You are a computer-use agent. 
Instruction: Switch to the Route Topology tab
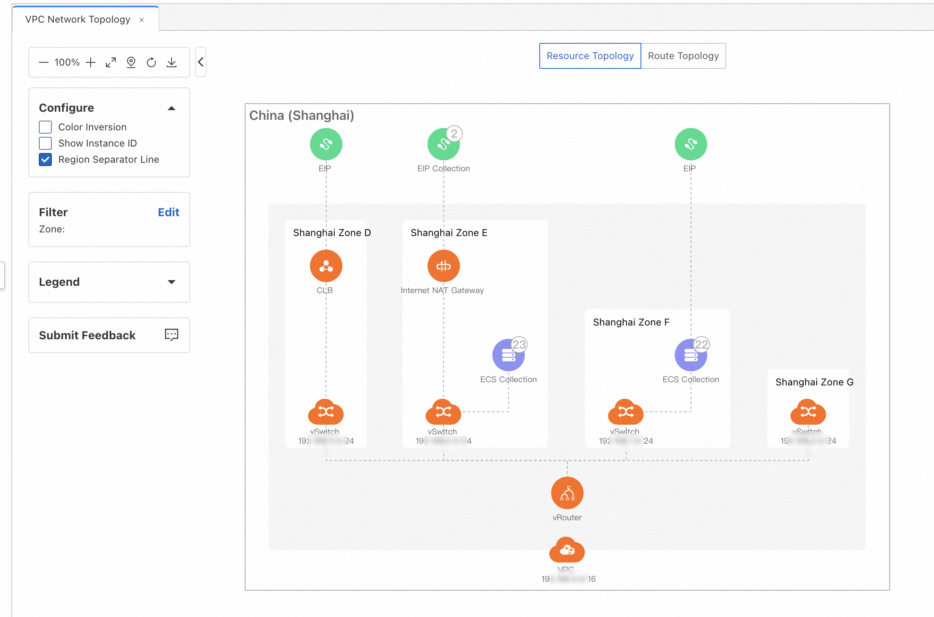click(x=683, y=56)
